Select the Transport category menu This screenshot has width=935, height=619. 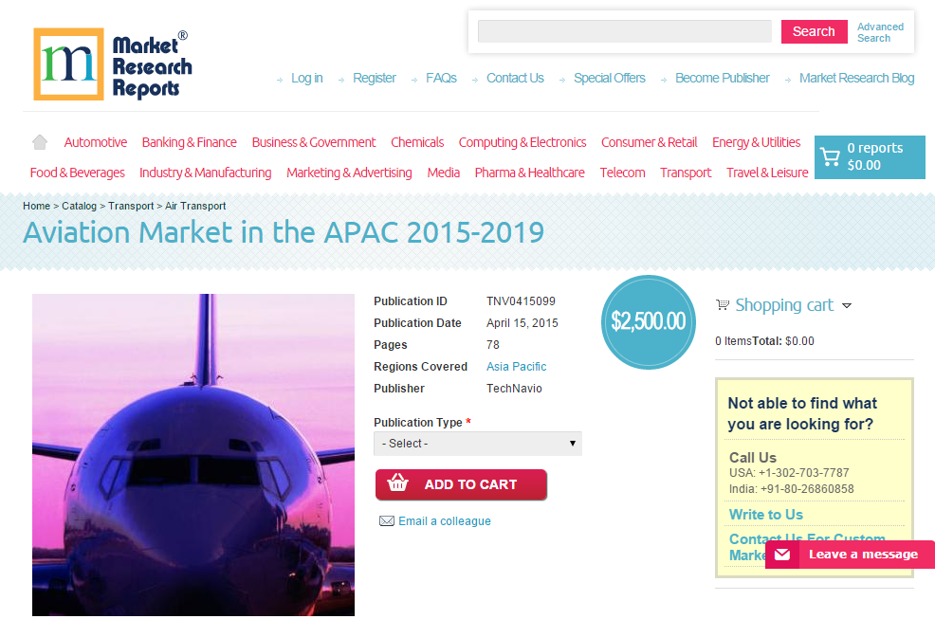point(685,173)
